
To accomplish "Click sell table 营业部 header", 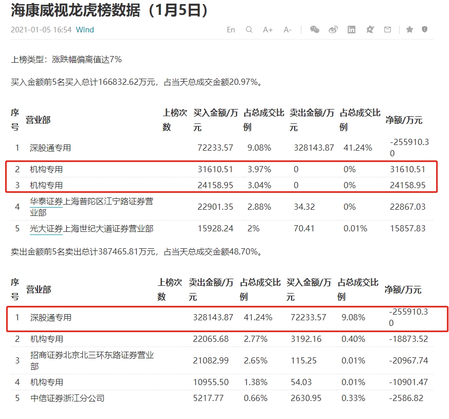I will click(39, 289).
